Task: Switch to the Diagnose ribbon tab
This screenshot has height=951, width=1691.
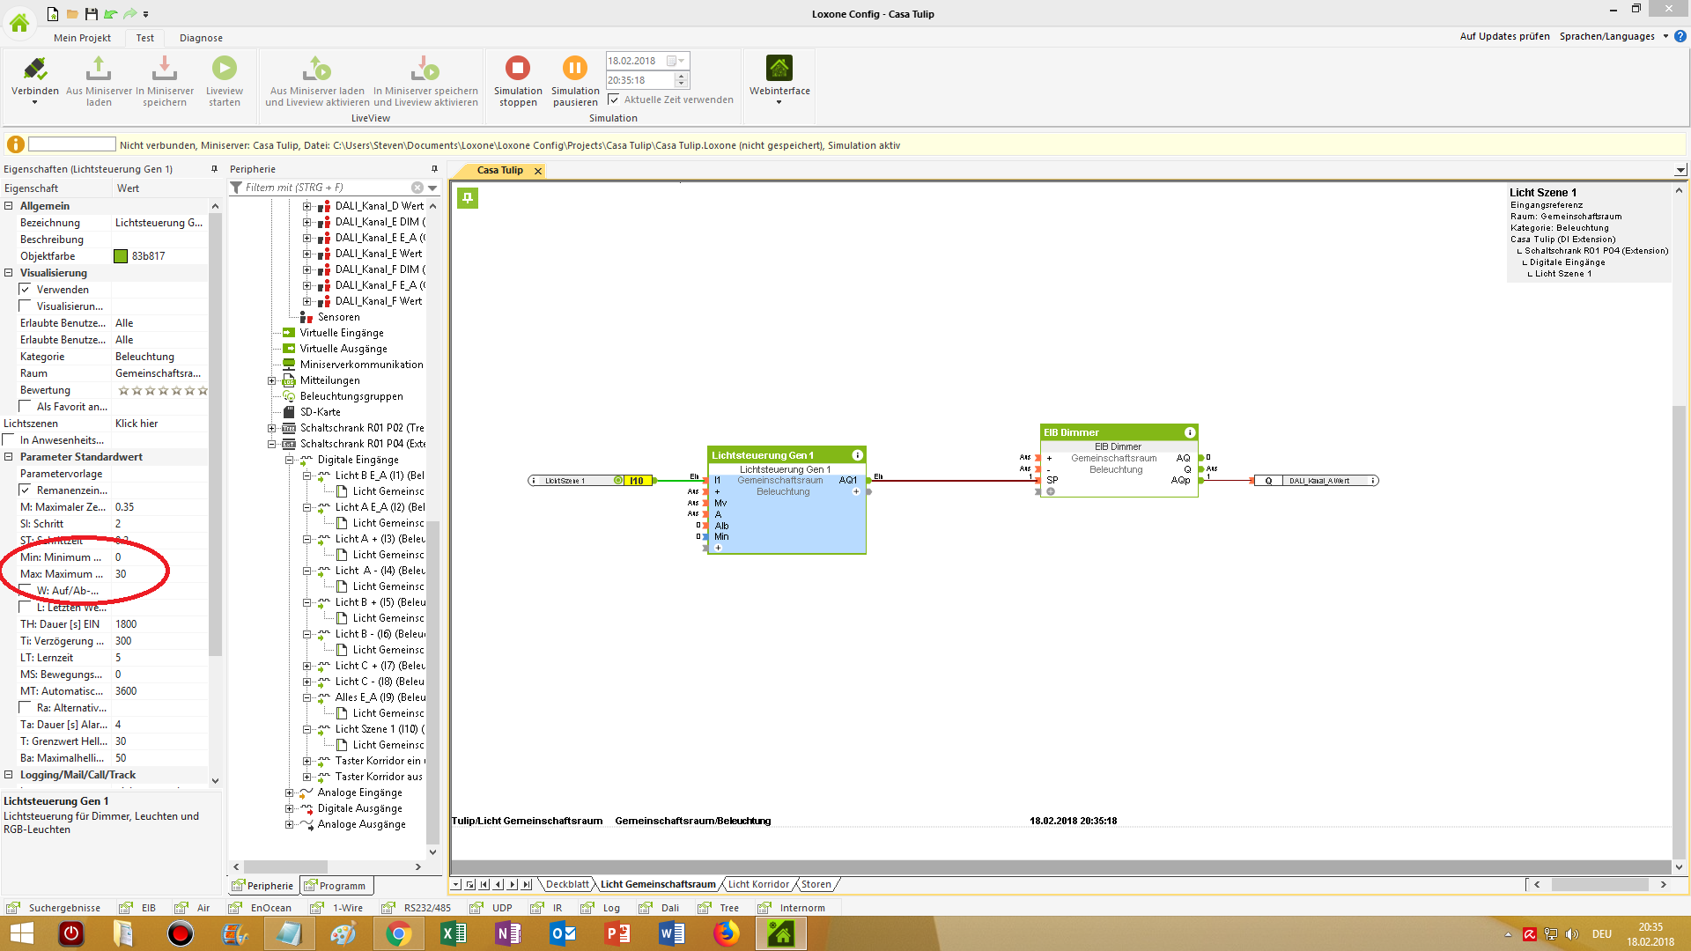Action: (x=201, y=38)
